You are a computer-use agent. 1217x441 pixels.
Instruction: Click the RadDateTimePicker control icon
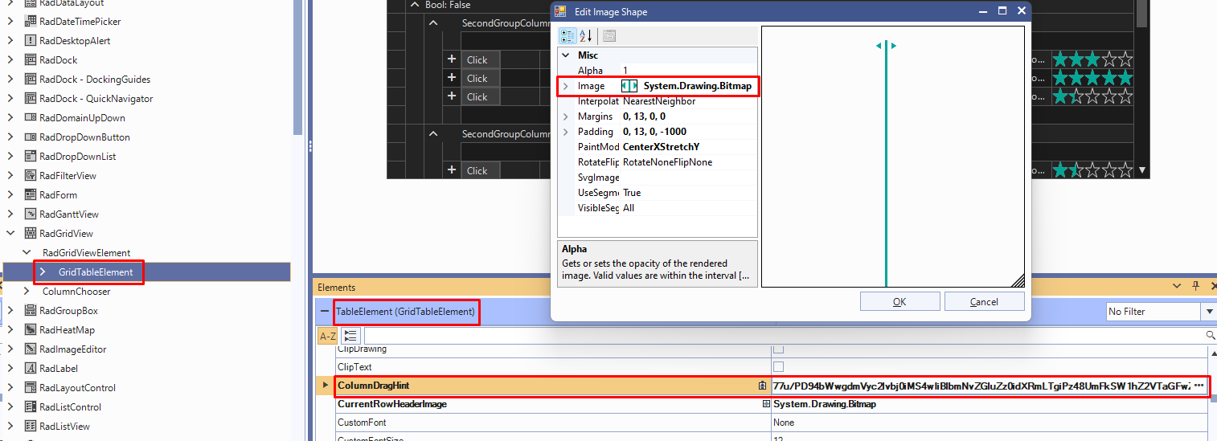[x=31, y=22]
